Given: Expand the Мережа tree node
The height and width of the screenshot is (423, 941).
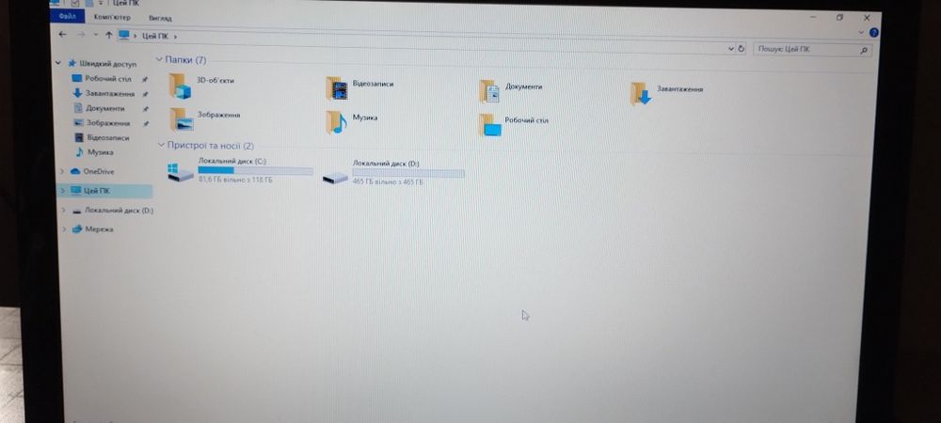Looking at the screenshot, I should pos(64,229).
